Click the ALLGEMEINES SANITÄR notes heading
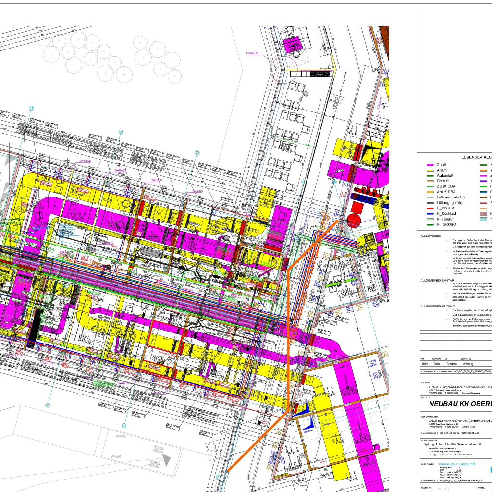The image size is (492, 492). (x=437, y=279)
